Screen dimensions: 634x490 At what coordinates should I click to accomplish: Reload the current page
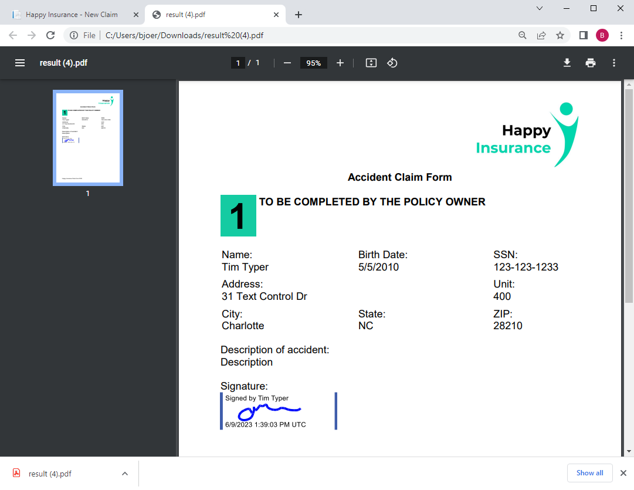[x=50, y=36]
